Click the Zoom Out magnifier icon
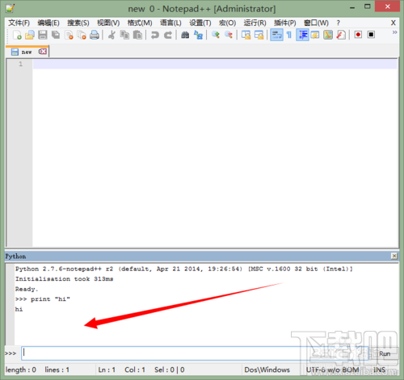 [x=229, y=35]
